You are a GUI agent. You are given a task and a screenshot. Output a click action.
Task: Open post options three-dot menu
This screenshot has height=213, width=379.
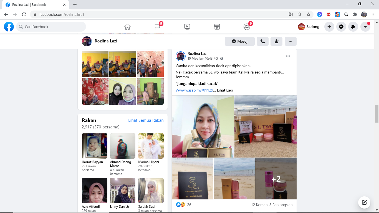[288, 56]
